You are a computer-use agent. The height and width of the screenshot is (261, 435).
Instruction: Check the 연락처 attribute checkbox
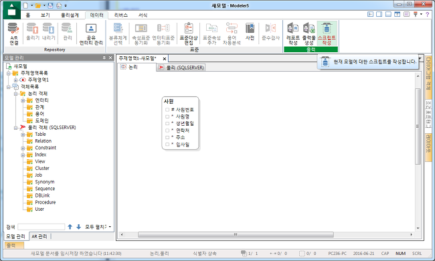coord(167,130)
